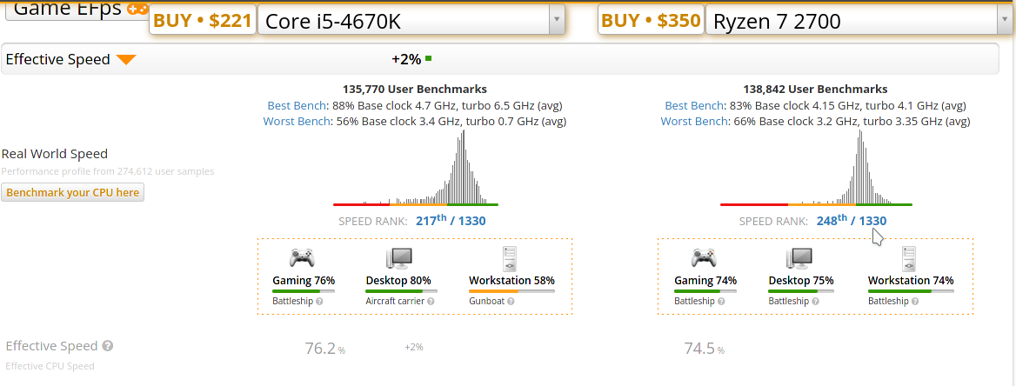The image size is (1016, 386).
Task: Click help icon beside Aircraft carrier rating
Action: click(x=431, y=301)
